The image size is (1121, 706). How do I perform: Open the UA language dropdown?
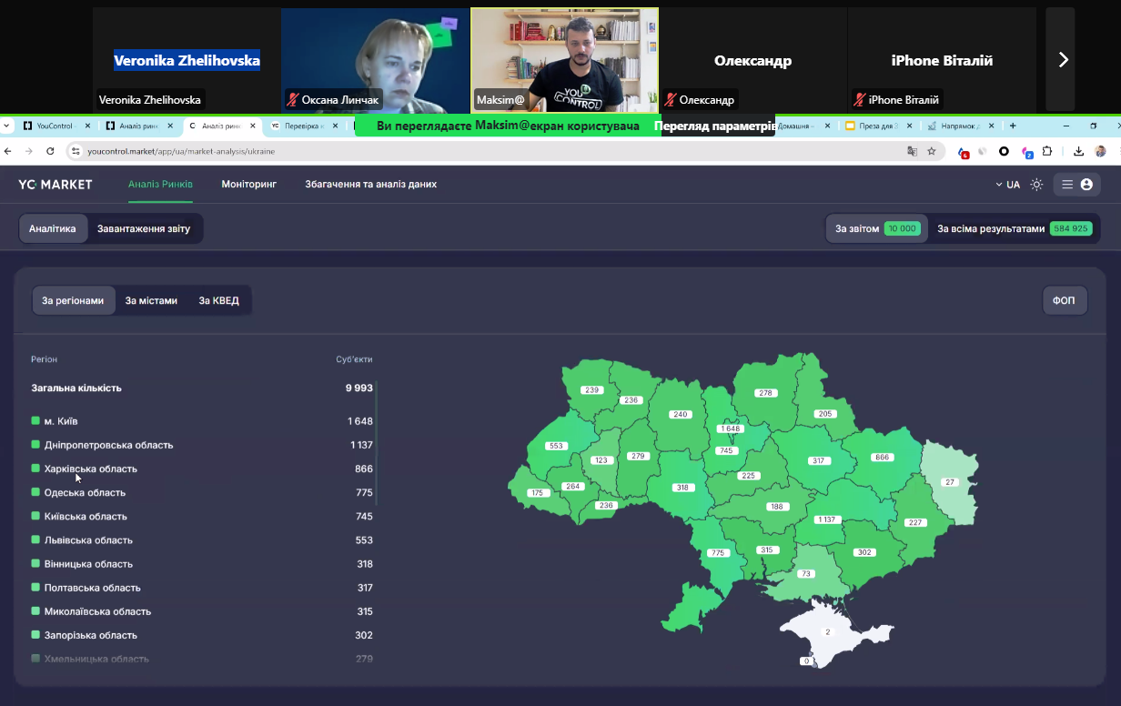(x=1007, y=184)
